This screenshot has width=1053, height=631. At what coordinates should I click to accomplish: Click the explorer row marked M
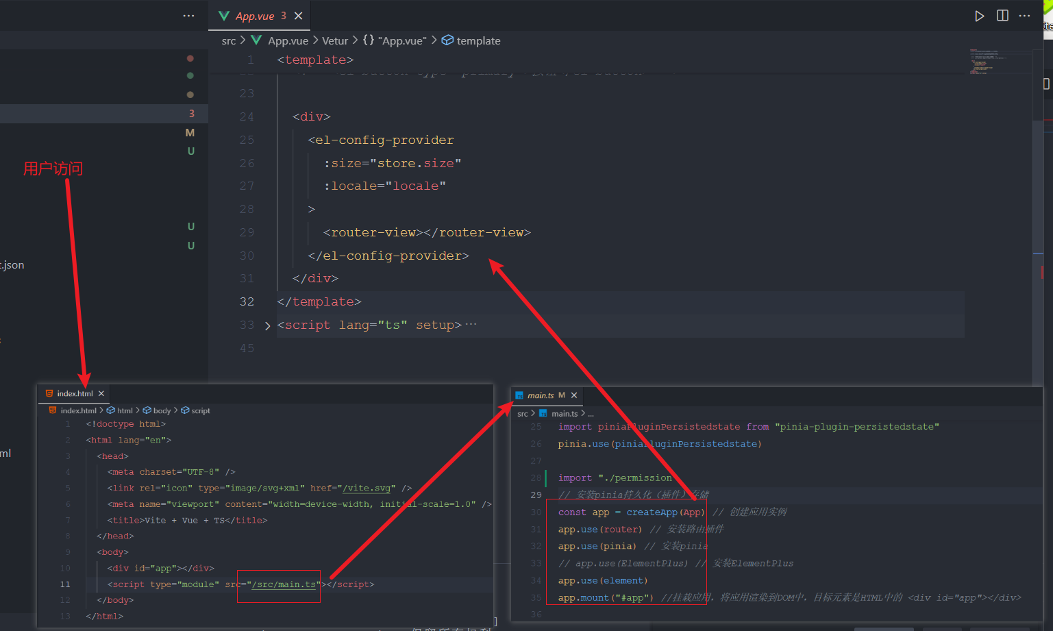(x=104, y=132)
